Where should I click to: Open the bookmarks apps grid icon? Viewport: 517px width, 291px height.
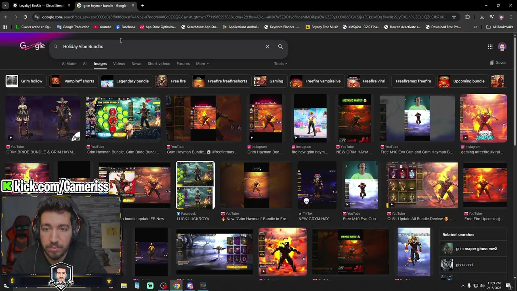pyautogui.click(x=5, y=27)
